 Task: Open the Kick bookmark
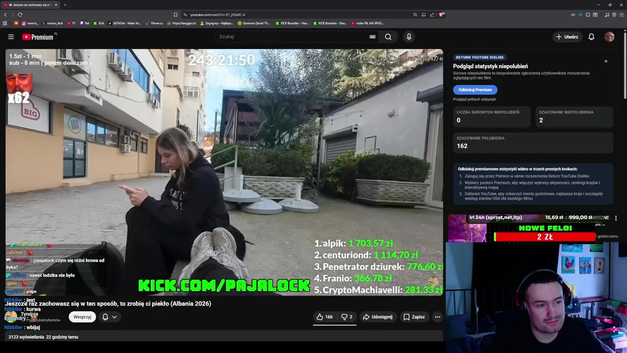99,23
